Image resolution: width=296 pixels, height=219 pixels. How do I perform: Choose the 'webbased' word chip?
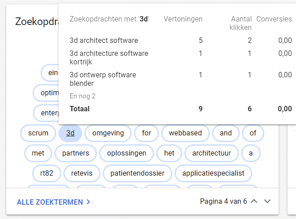tap(185, 133)
